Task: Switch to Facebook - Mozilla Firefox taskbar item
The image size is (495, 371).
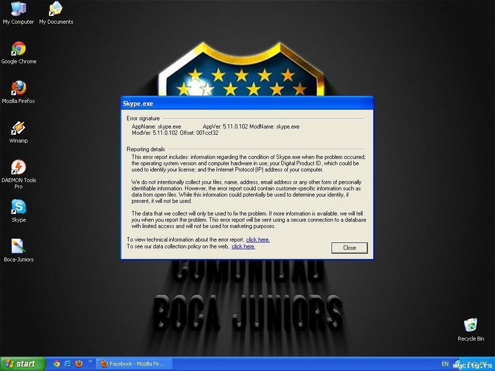Action: (x=134, y=364)
